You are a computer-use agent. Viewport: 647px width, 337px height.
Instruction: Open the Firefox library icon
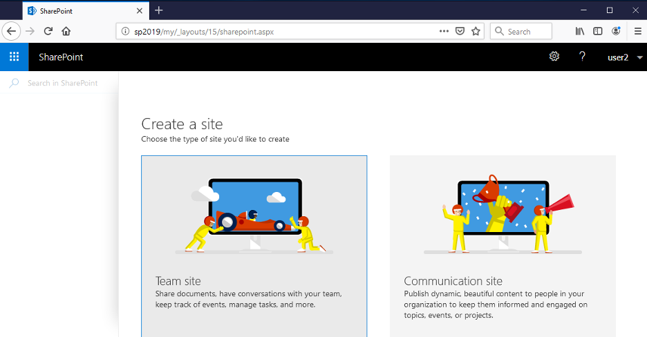[580, 31]
